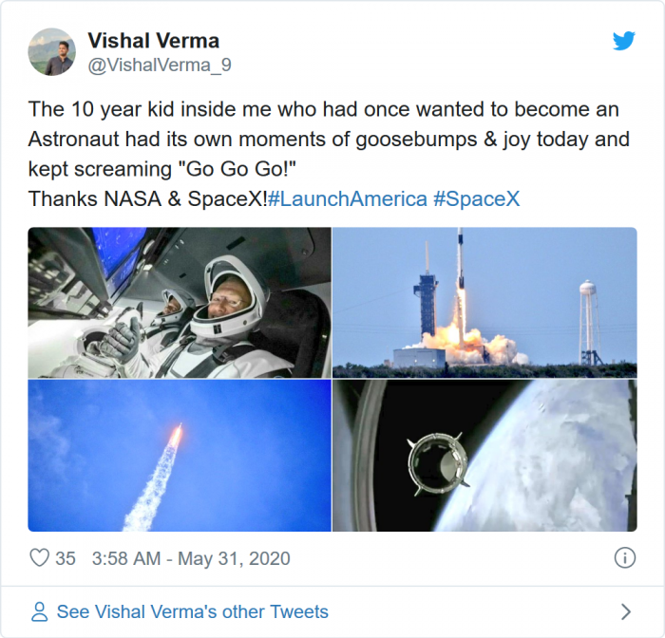Image resolution: width=665 pixels, height=638 pixels.
Task: Click the 35 likes count
Action: pyautogui.click(x=65, y=558)
